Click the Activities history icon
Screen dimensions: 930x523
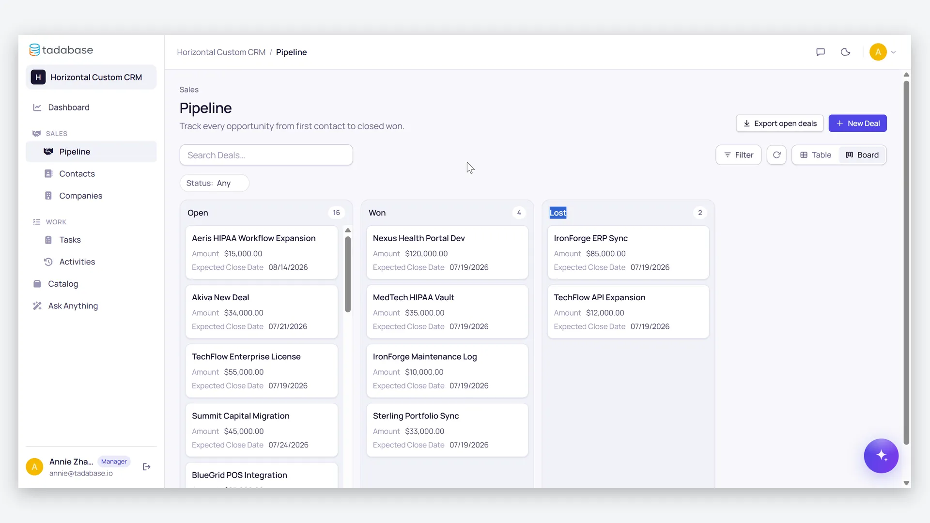point(48,262)
